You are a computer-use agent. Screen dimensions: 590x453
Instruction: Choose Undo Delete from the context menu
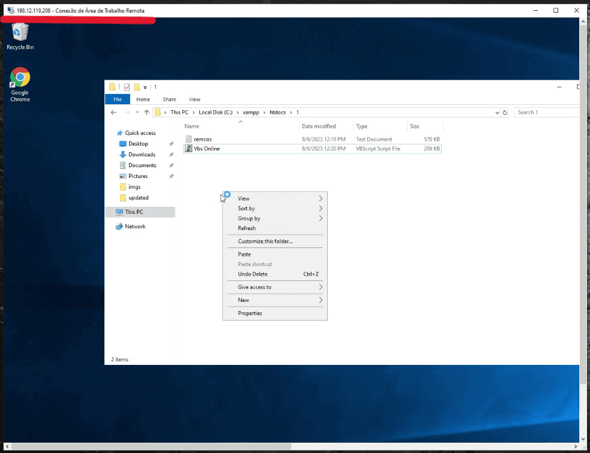(275, 274)
